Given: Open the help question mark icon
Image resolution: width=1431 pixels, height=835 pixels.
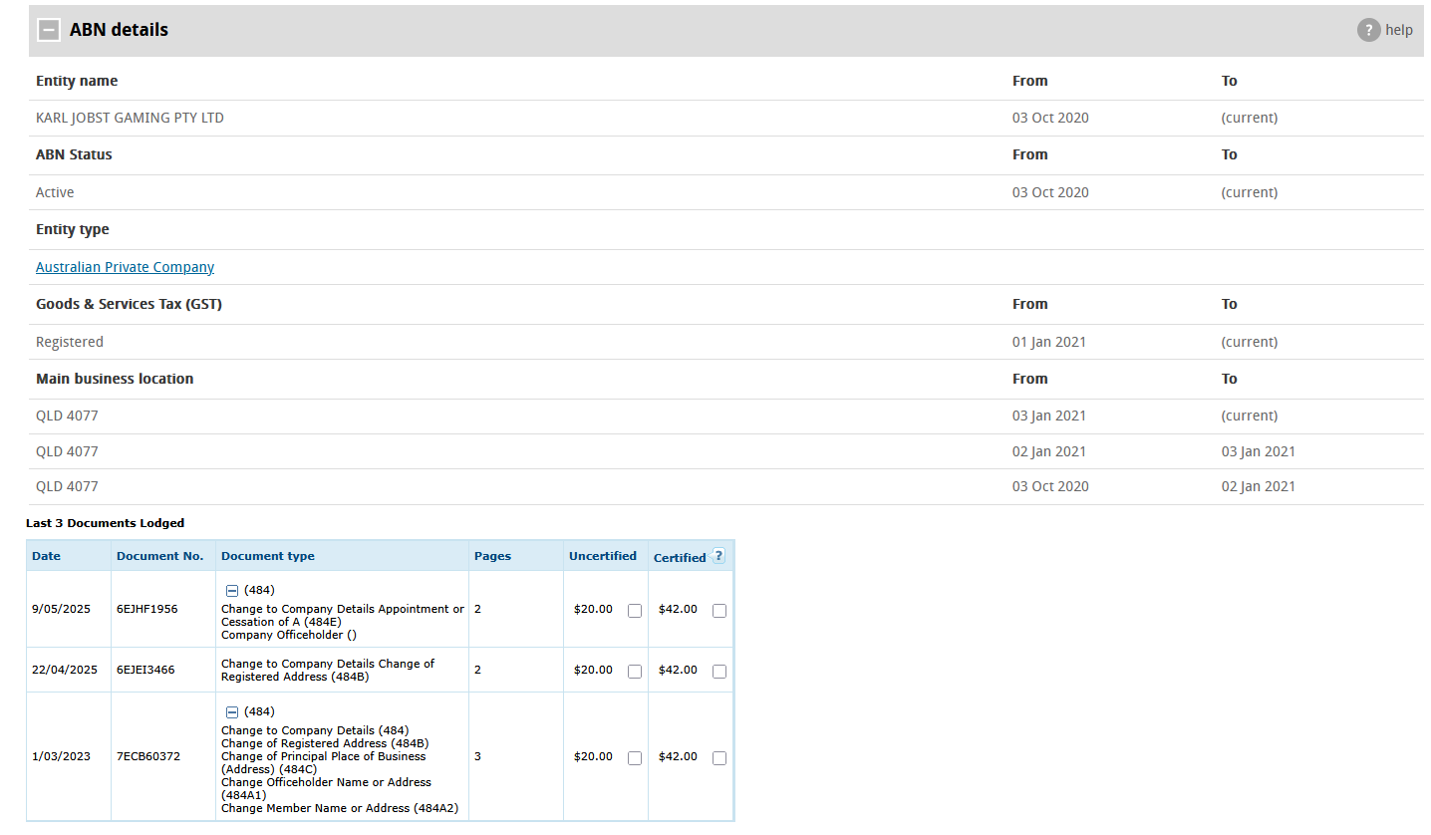Looking at the screenshot, I should coord(1368,30).
